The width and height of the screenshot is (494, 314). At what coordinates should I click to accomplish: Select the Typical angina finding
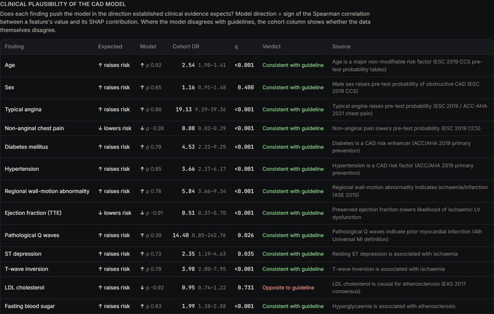click(x=23, y=110)
